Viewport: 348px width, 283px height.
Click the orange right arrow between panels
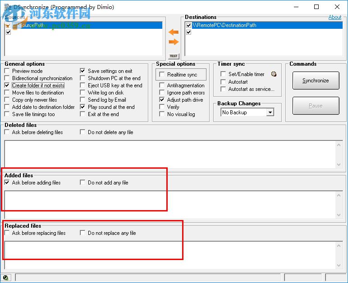[x=174, y=42]
